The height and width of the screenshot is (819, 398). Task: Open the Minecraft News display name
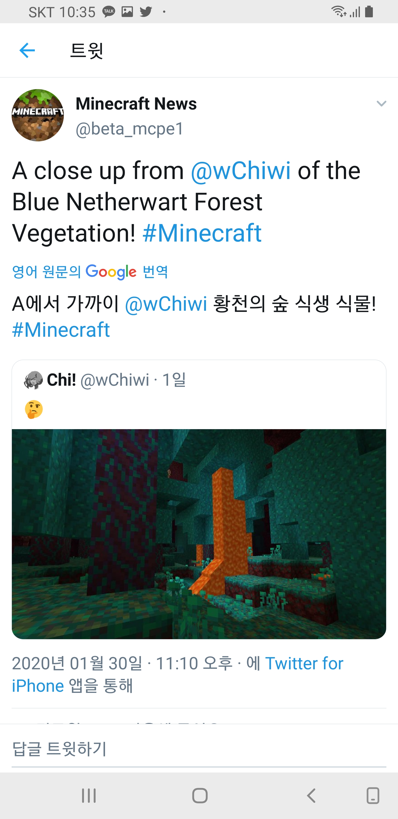(136, 104)
